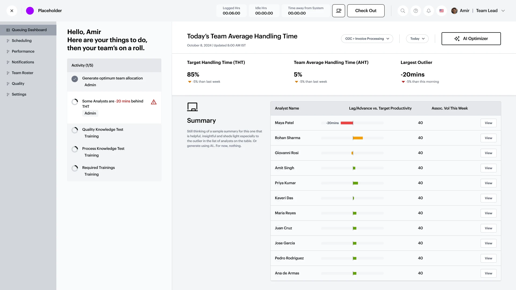Open the Today date range dropdown
This screenshot has height=290, width=516.
417,39
